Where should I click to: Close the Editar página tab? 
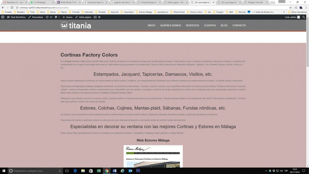pyautogui.click(x=187, y=2)
